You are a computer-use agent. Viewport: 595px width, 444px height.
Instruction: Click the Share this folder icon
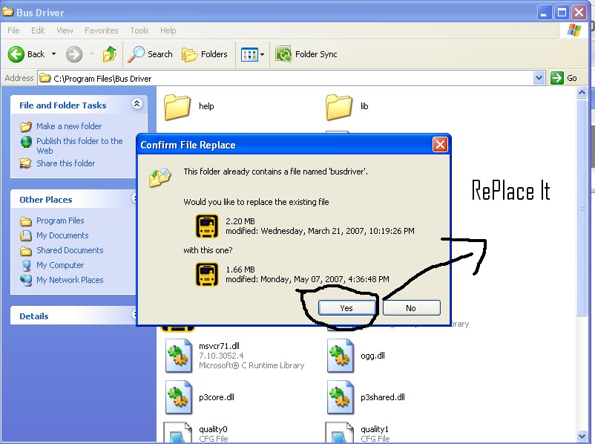(x=26, y=163)
